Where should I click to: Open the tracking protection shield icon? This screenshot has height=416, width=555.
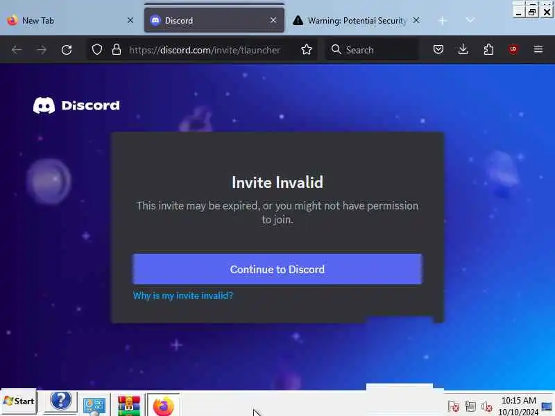(x=97, y=49)
